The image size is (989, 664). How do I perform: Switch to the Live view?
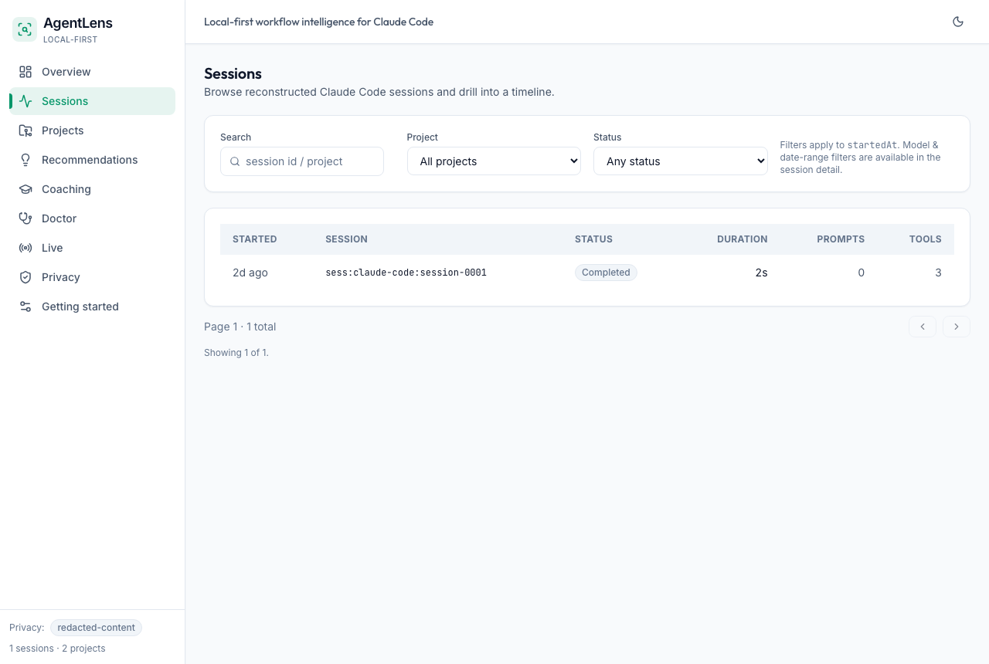(x=93, y=248)
